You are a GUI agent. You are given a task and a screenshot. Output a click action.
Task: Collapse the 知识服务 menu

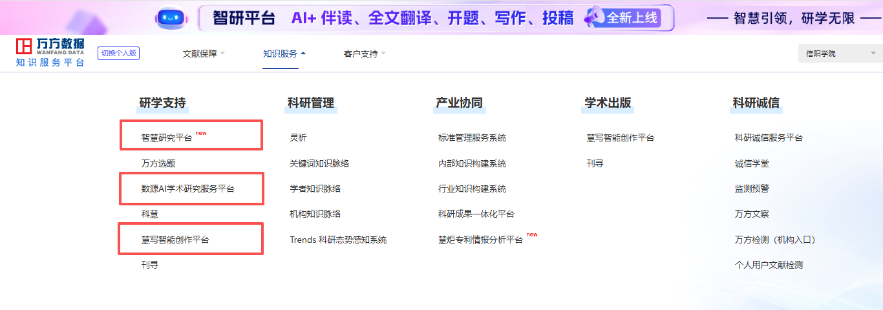point(284,54)
